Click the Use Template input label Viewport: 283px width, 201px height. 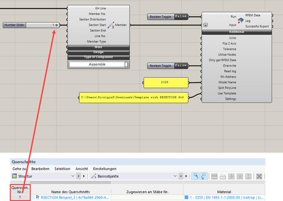tap(227, 93)
